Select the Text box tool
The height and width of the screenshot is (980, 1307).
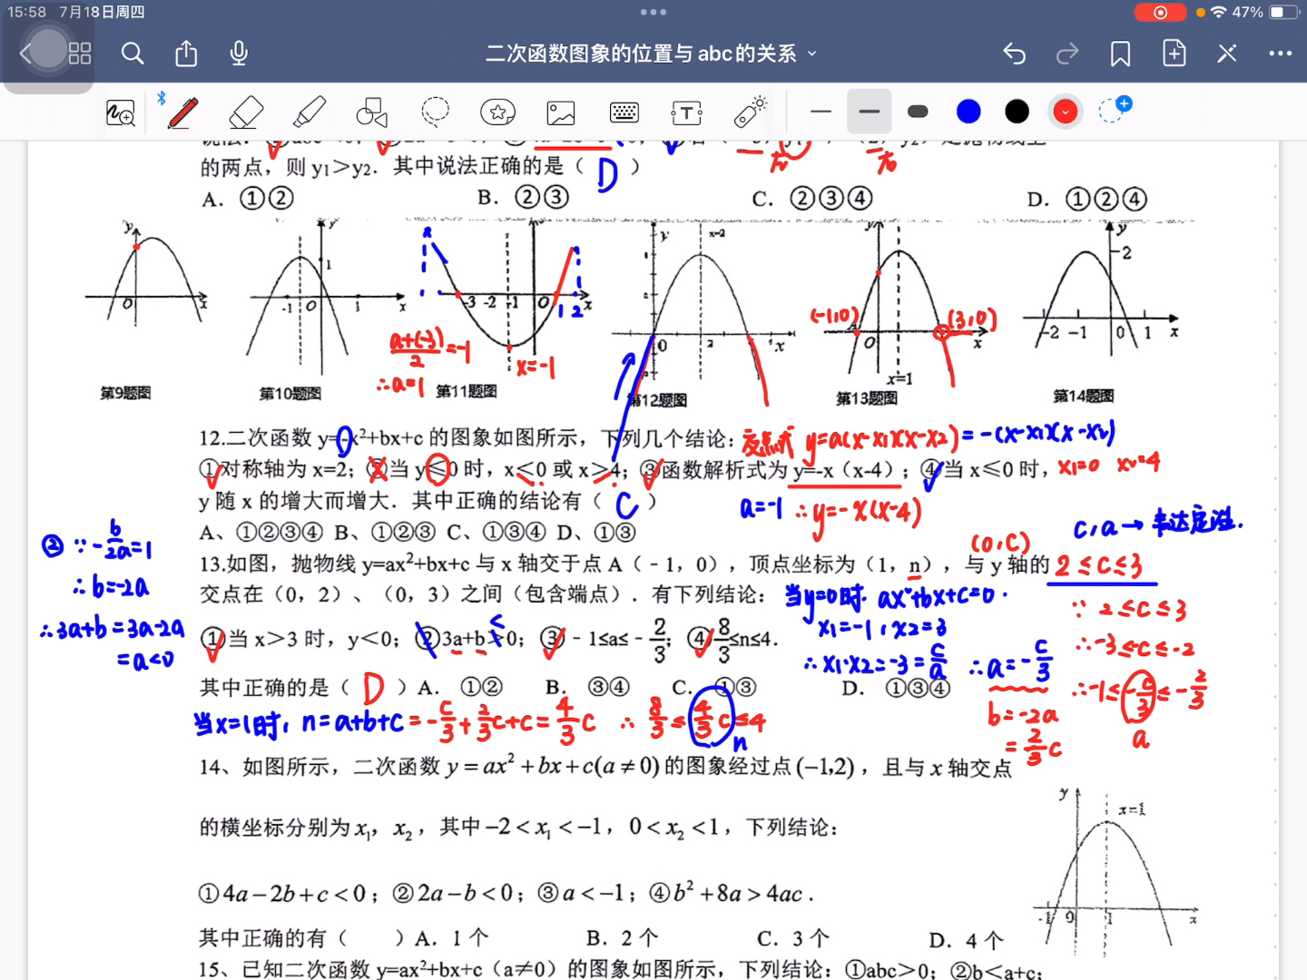[687, 113]
